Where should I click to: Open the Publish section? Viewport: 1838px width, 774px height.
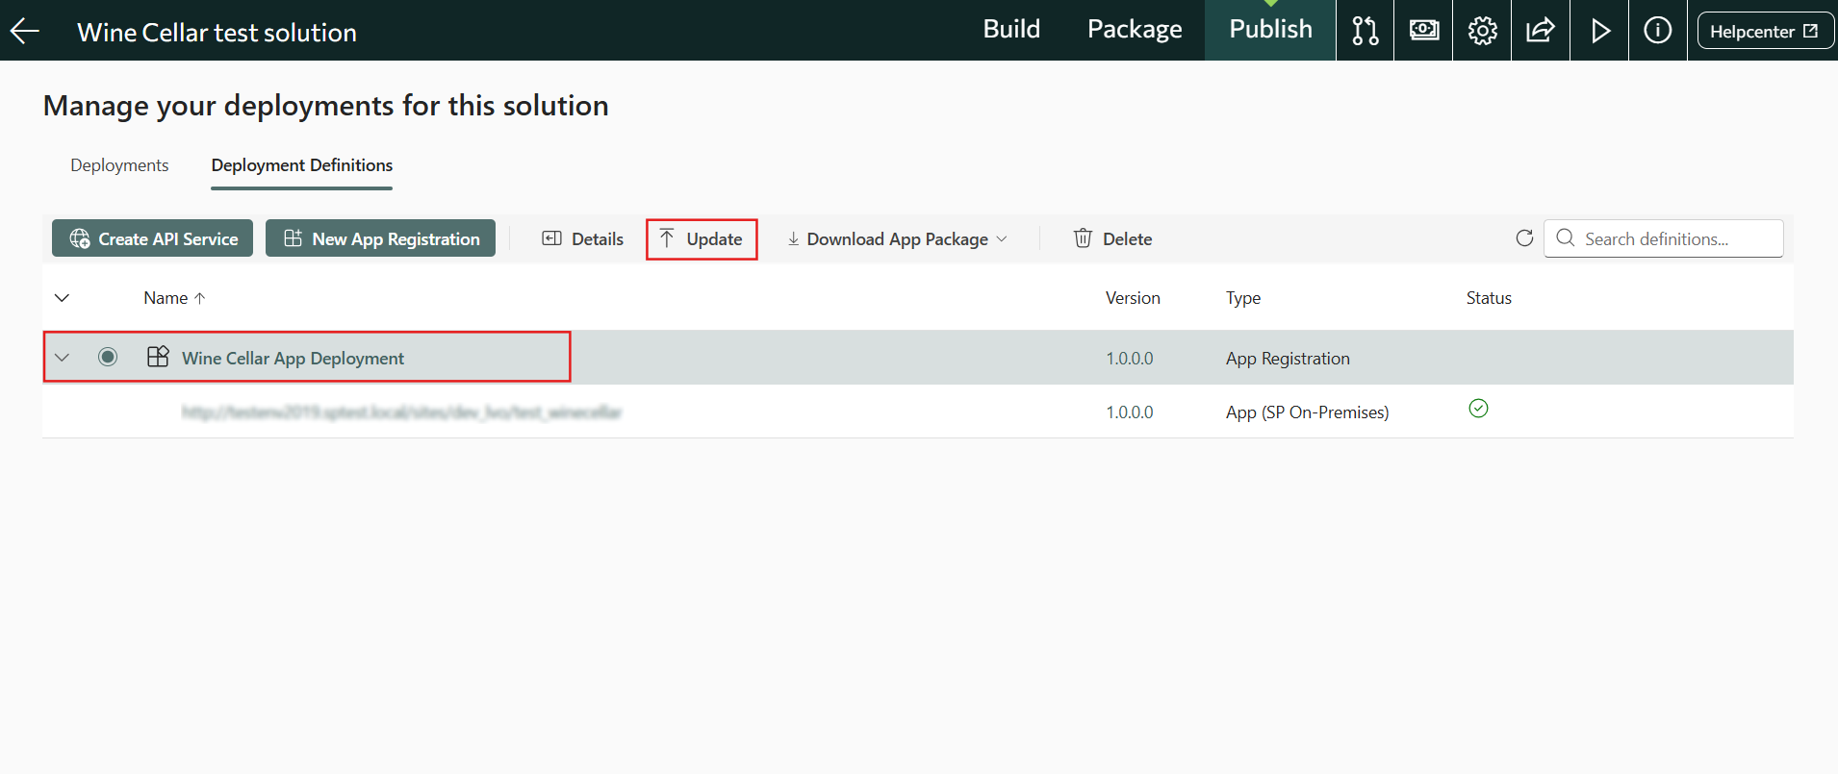click(x=1270, y=30)
